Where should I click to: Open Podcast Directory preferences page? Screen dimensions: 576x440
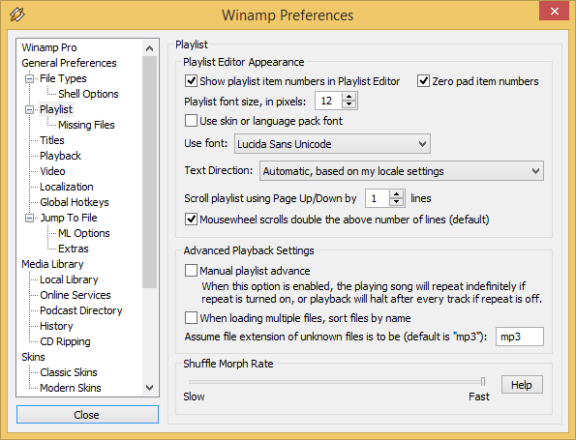coord(80,310)
